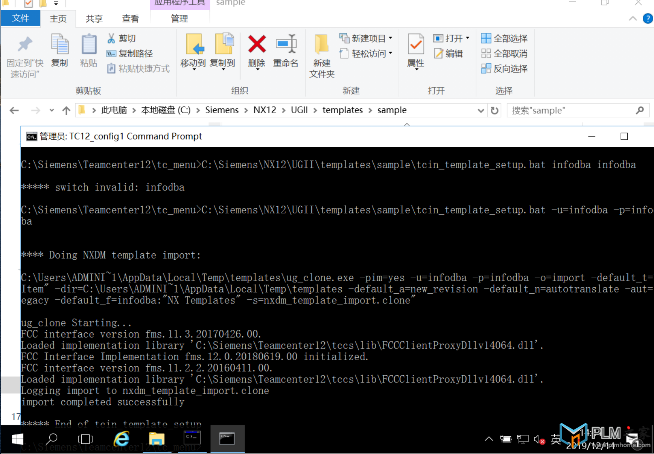Viewport: 654px width, 454px height.
Task: Open the Move to folder icon
Action: (x=194, y=44)
